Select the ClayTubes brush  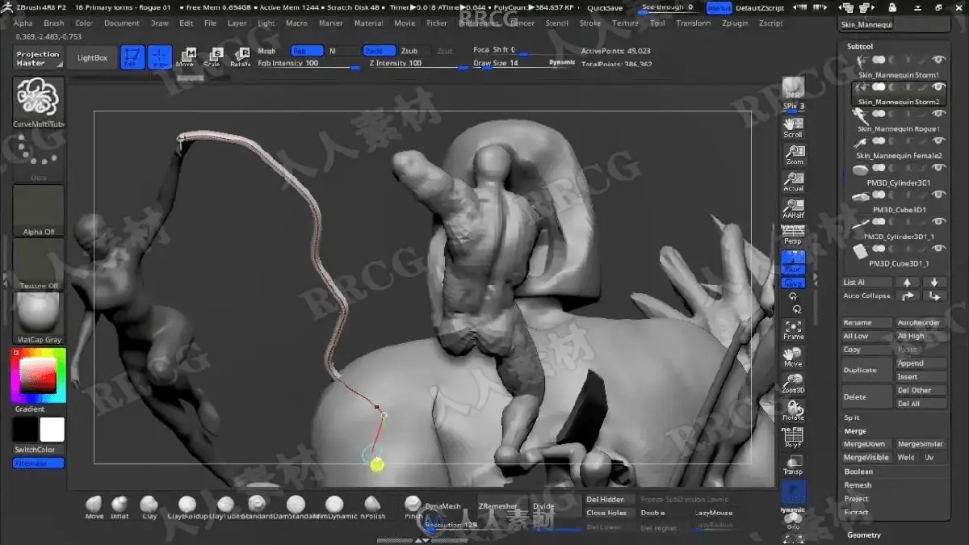pos(224,508)
